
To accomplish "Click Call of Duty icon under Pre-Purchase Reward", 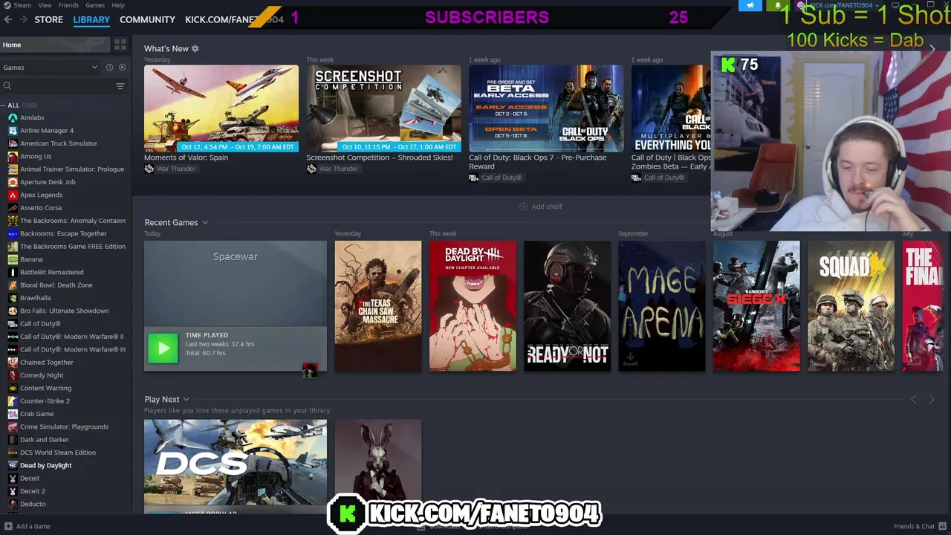I will (473, 178).
